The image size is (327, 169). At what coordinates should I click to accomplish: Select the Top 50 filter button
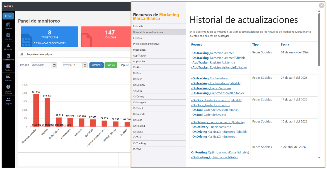pos(124,65)
